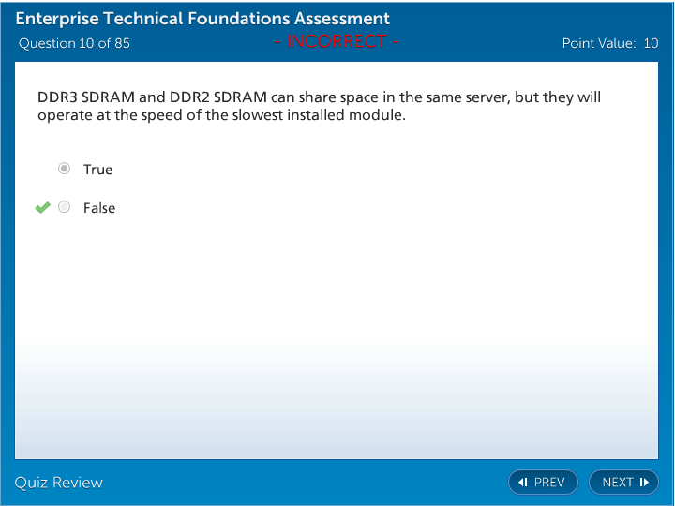Click the Point Value label
Viewport: 675px width, 506px height.
point(598,43)
